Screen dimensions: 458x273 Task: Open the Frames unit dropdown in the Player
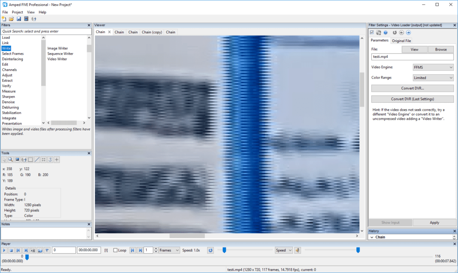coord(169,250)
